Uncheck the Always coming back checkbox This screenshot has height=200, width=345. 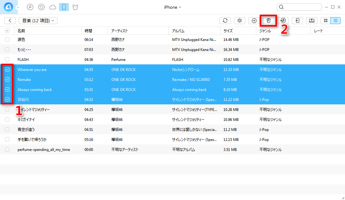tap(7, 89)
